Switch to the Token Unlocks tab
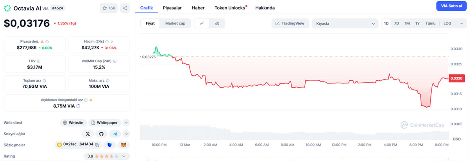Image resolution: width=469 pixels, height=161 pixels. (x=230, y=8)
